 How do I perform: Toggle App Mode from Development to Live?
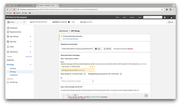pyautogui.click(x=69, y=22)
